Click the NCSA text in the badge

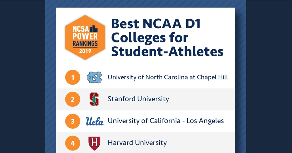81,29
